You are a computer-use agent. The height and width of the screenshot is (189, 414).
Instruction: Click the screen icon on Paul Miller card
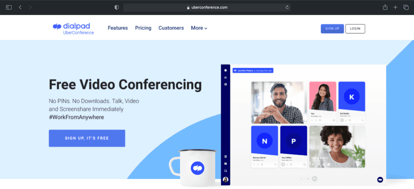(x=304, y=164)
